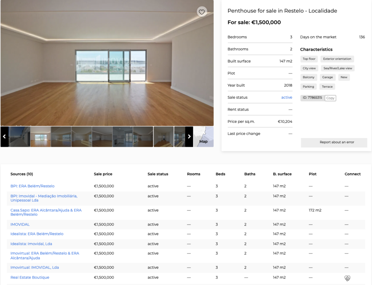The width and height of the screenshot is (372, 285).
Task: Click the B. surface column header
Action: point(282,174)
